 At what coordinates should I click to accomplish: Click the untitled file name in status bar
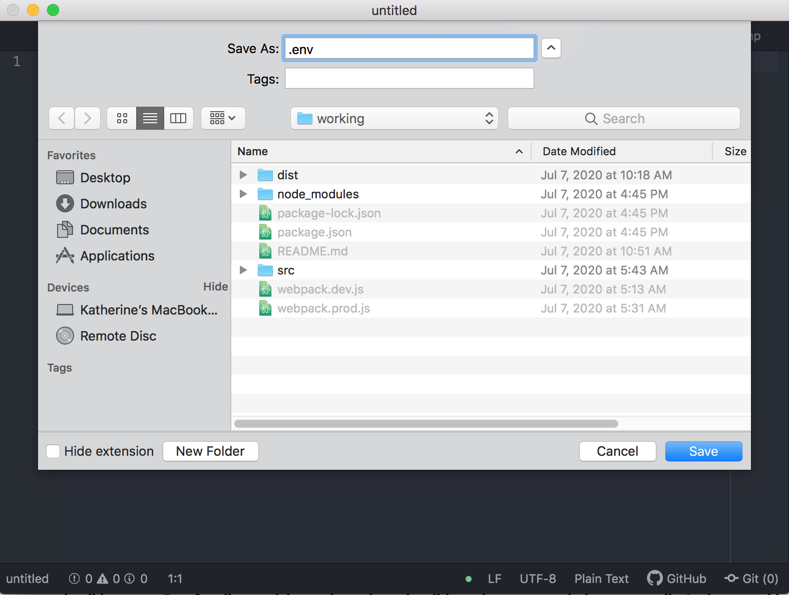click(28, 579)
